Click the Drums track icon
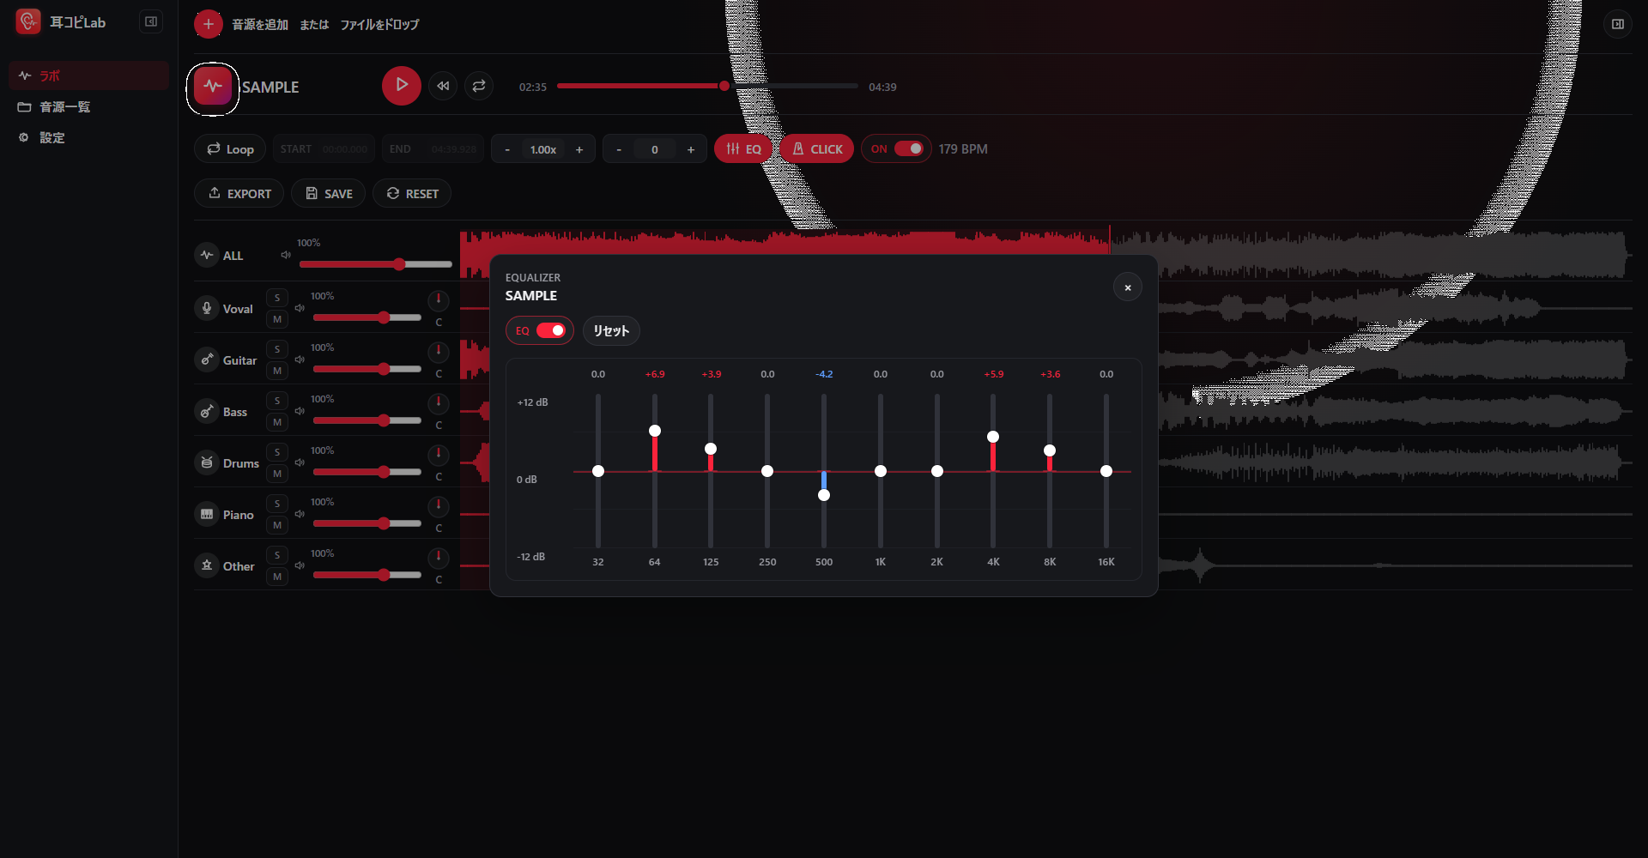The height and width of the screenshot is (858, 1648). [x=207, y=462]
